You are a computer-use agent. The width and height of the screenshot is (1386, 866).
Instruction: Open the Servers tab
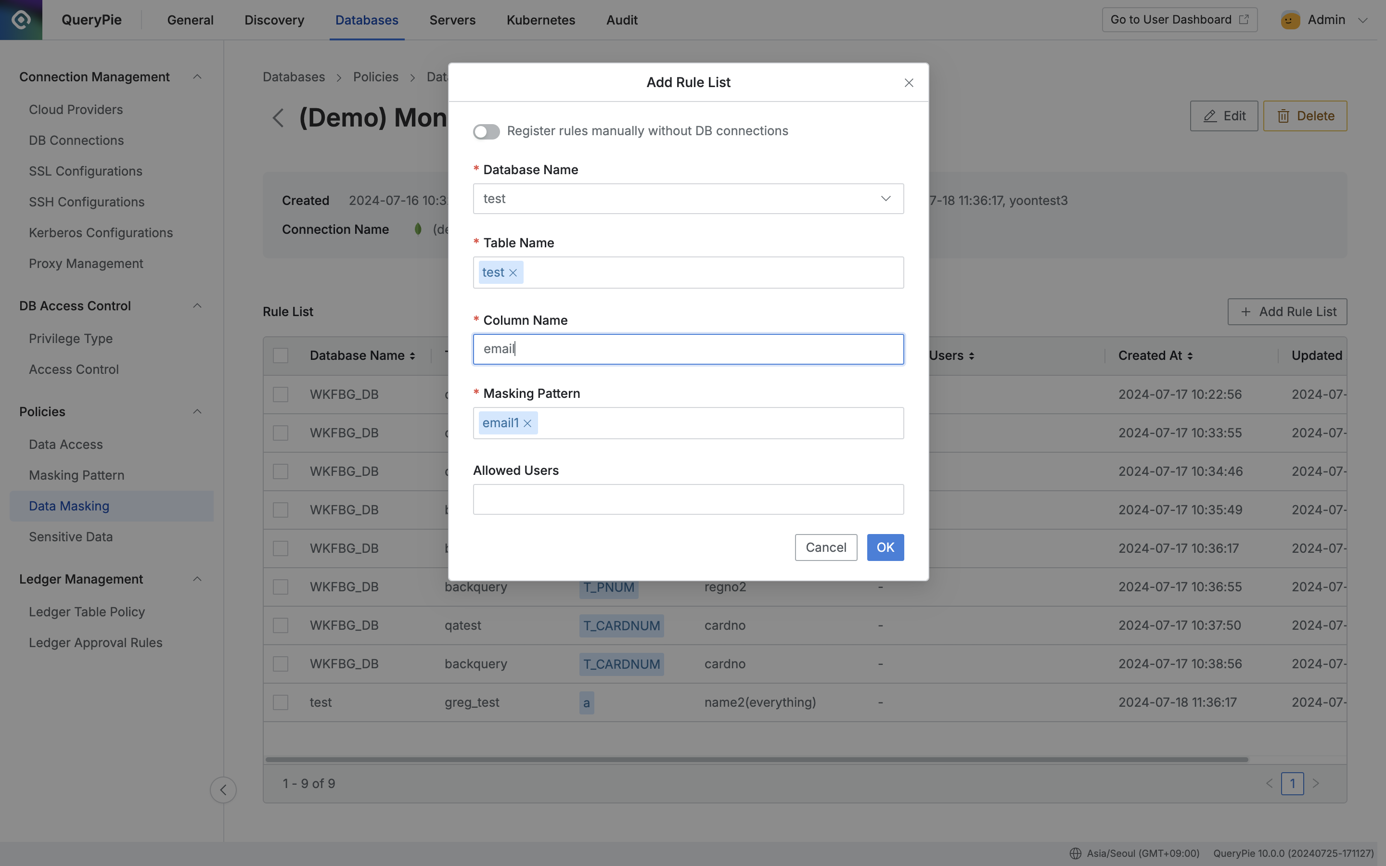coord(452,19)
